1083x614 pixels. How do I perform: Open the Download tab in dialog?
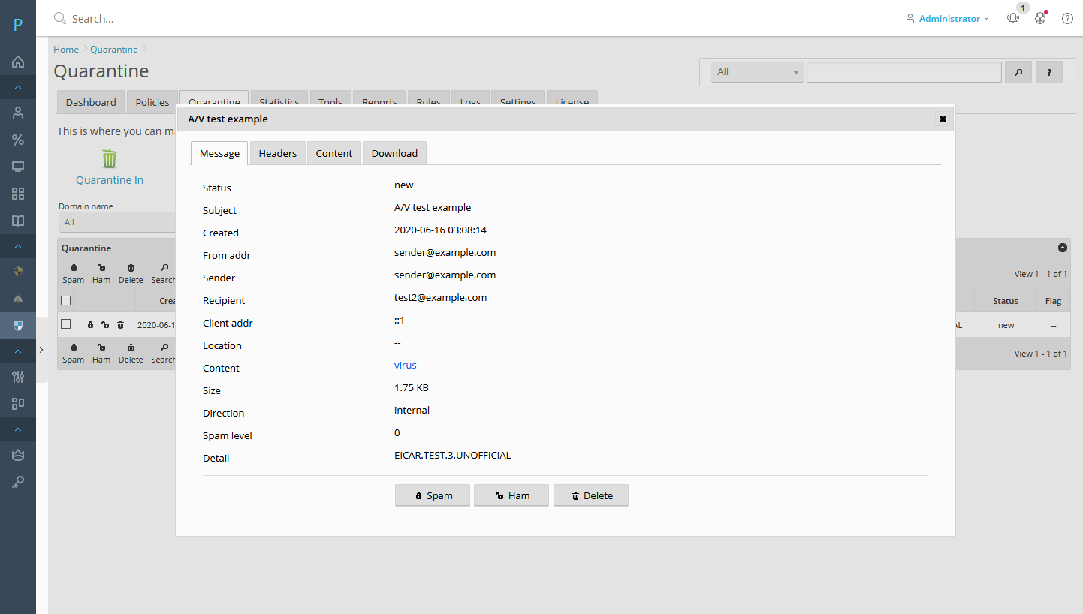click(x=394, y=153)
